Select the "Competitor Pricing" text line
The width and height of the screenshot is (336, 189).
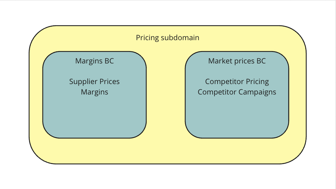(237, 82)
